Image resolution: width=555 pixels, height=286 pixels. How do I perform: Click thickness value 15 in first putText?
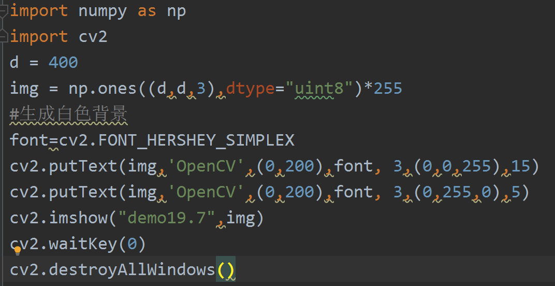[x=520, y=166]
